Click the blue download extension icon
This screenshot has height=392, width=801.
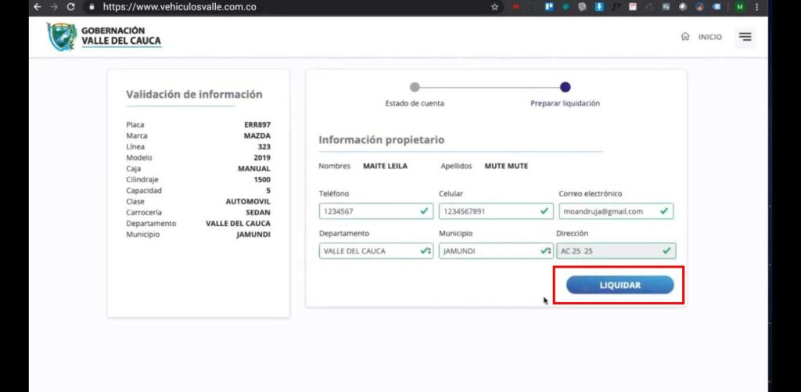[x=598, y=7]
